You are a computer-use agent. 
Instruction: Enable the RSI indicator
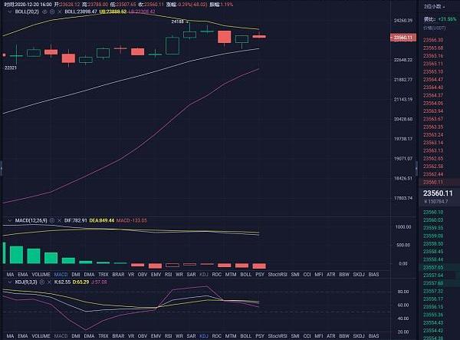pyautogui.click(x=169, y=273)
